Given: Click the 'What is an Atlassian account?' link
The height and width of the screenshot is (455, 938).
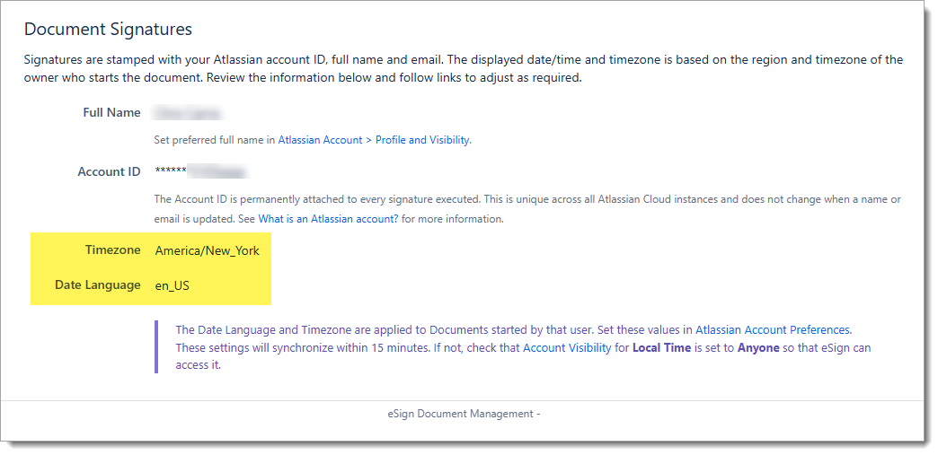Looking at the screenshot, I should click(x=328, y=219).
